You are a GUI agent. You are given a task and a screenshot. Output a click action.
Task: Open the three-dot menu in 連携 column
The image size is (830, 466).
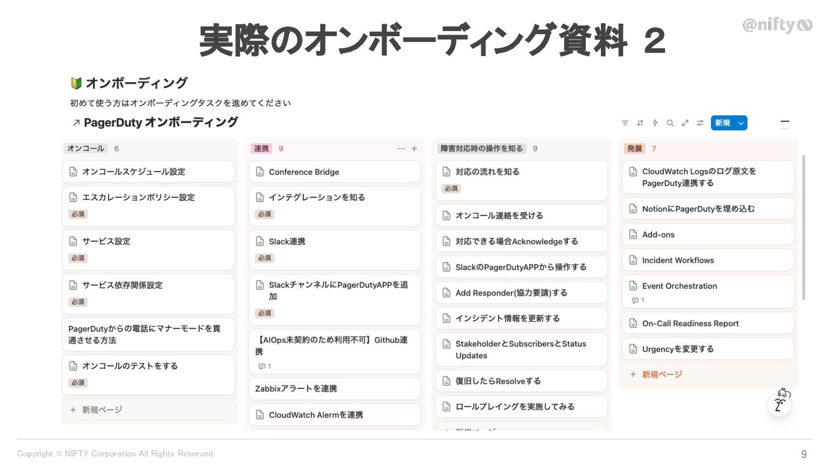coord(401,148)
